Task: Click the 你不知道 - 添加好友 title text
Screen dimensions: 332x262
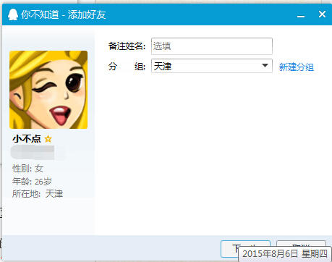Action: (x=64, y=14)
